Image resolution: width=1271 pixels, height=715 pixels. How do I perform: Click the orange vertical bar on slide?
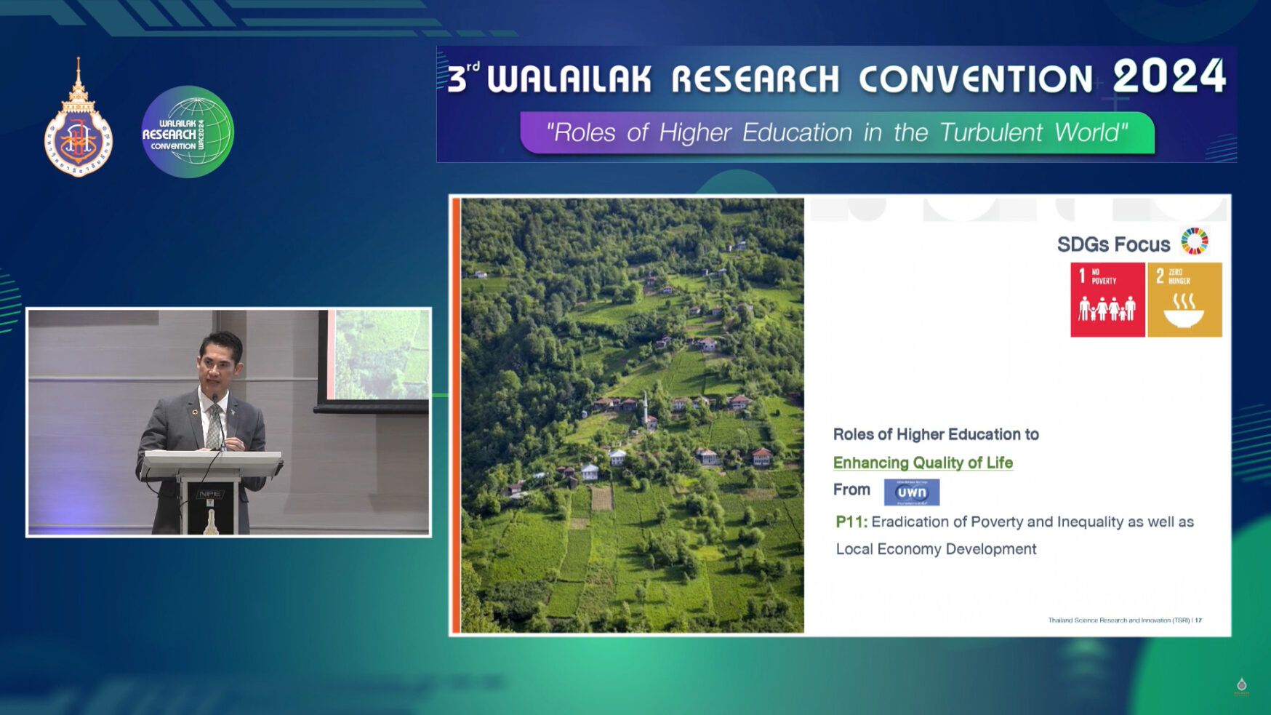click(x=456, y=415)
